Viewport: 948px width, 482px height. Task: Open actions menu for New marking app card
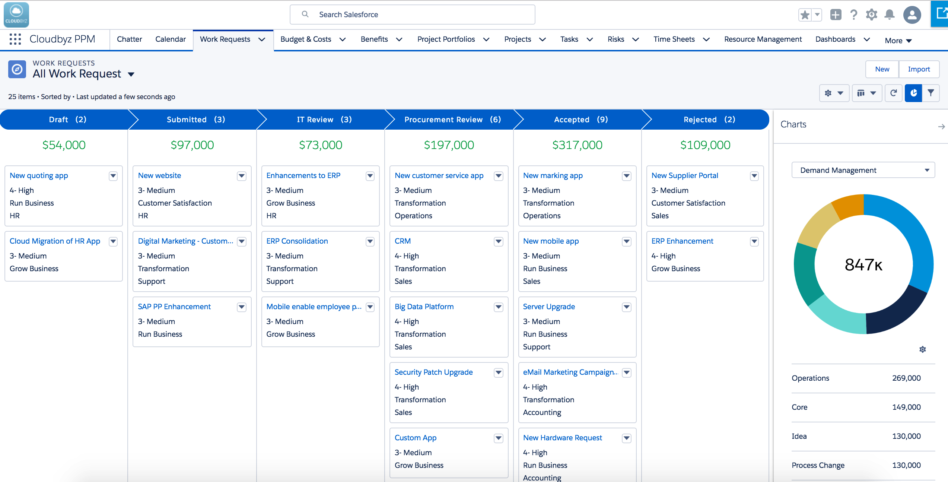click(627, 176)
